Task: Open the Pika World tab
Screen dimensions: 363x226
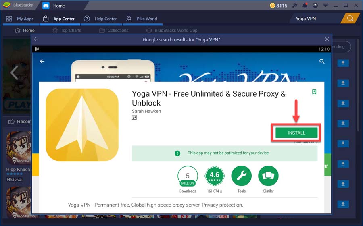Action: pos(142,19)
